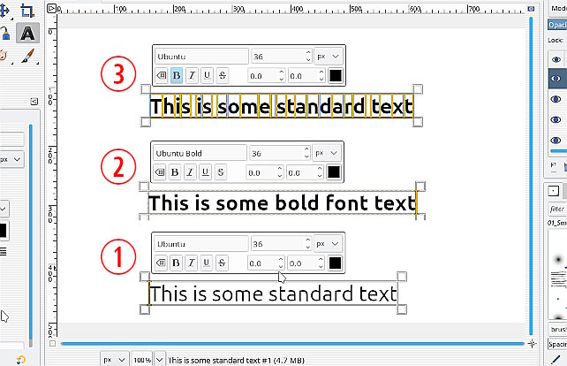
Task: Clear style button in the Ubuntu Bold toolbar
Action: pyautogui.click(x=160, y=172)
